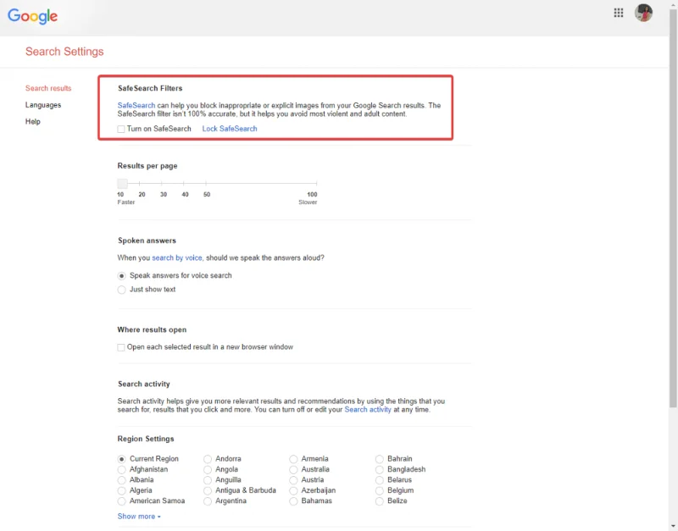Check open each result in new browser window
Image resolution: width=678 pixels, height=531 pixels.
pos(120,346)
